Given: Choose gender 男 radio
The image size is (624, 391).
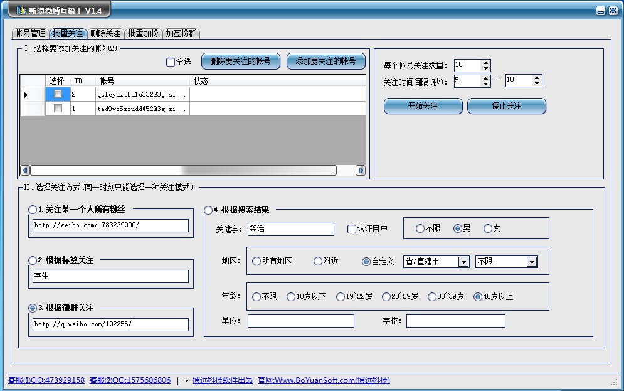Looking at the screenshot, I should click(457, 228).
